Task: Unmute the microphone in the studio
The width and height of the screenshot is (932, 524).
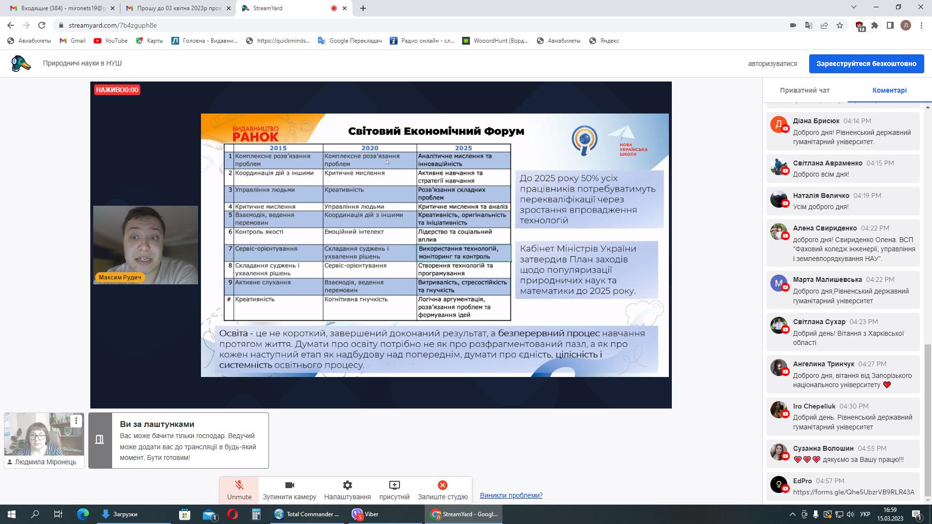Action: (239, 490)
